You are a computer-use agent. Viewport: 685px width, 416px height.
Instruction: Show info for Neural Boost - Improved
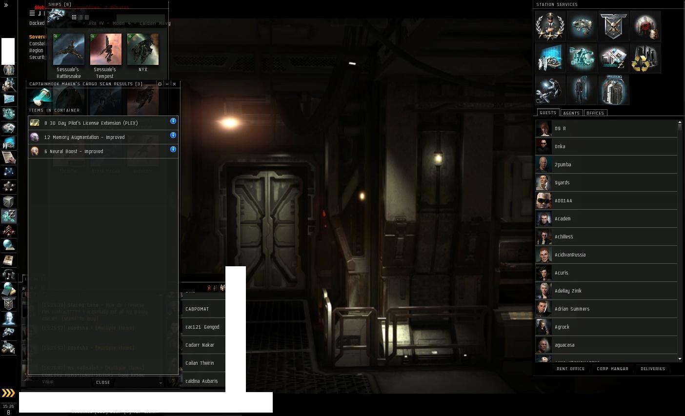(x=173, y=149)
